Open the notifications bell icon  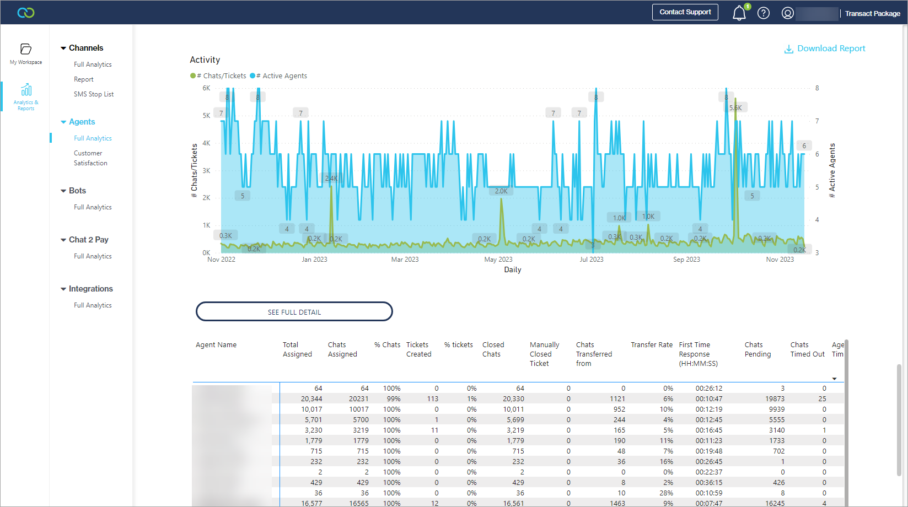pos(739,13)
